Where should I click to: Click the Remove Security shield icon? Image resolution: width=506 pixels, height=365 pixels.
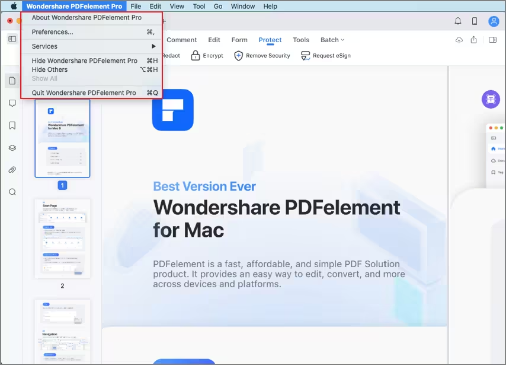point(238,56)
